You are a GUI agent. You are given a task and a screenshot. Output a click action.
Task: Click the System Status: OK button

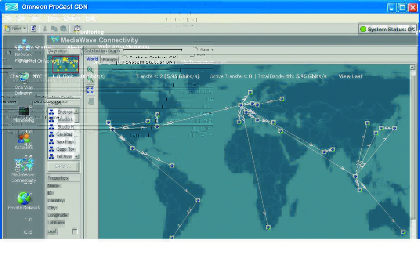[387, 29]
